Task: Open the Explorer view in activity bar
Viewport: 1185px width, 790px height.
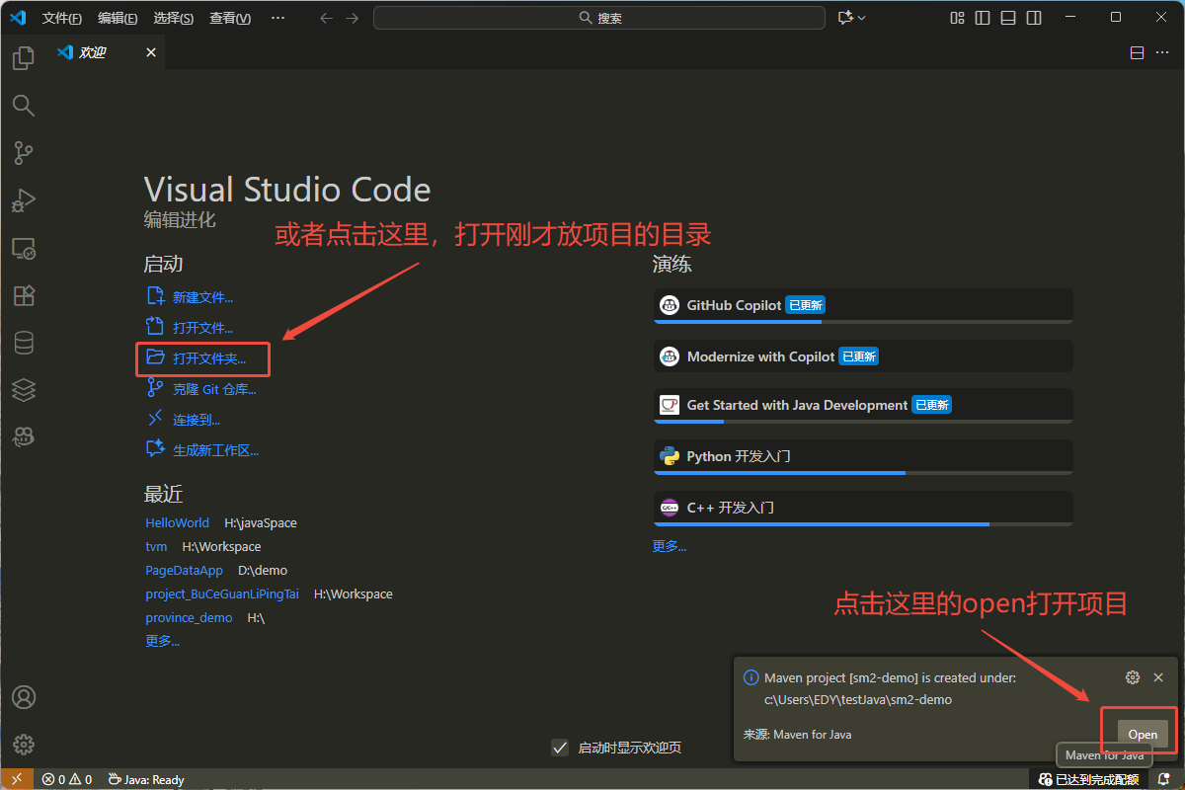Action: click(23, 58)
